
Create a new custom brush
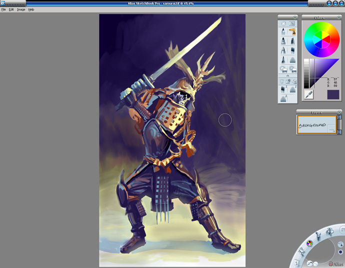point(288,81)
